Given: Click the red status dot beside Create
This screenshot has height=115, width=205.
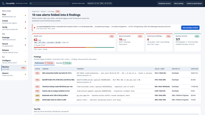Looking at the screenshot, I should coord(25,22).
